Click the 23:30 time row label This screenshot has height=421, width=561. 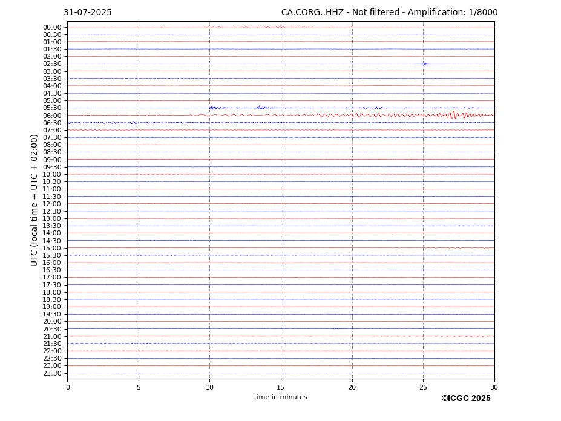[52, 373]
